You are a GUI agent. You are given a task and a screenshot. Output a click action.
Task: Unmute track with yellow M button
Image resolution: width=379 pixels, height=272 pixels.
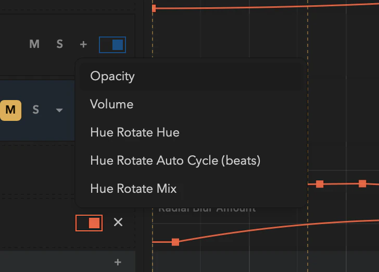10,110
